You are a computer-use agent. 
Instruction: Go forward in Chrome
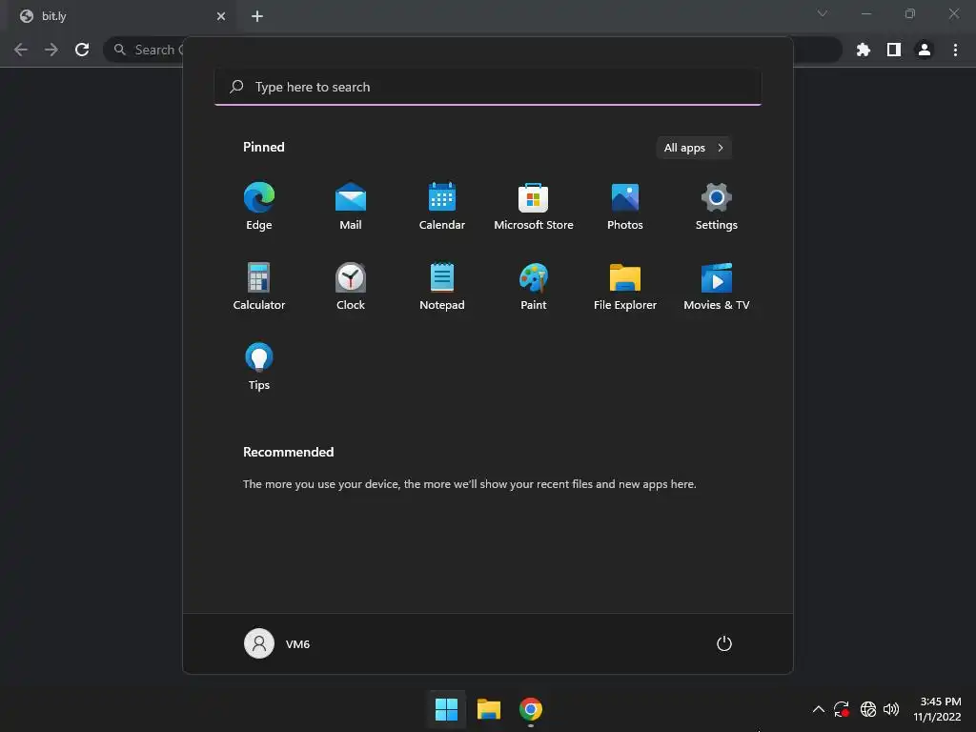click(51, 50)
